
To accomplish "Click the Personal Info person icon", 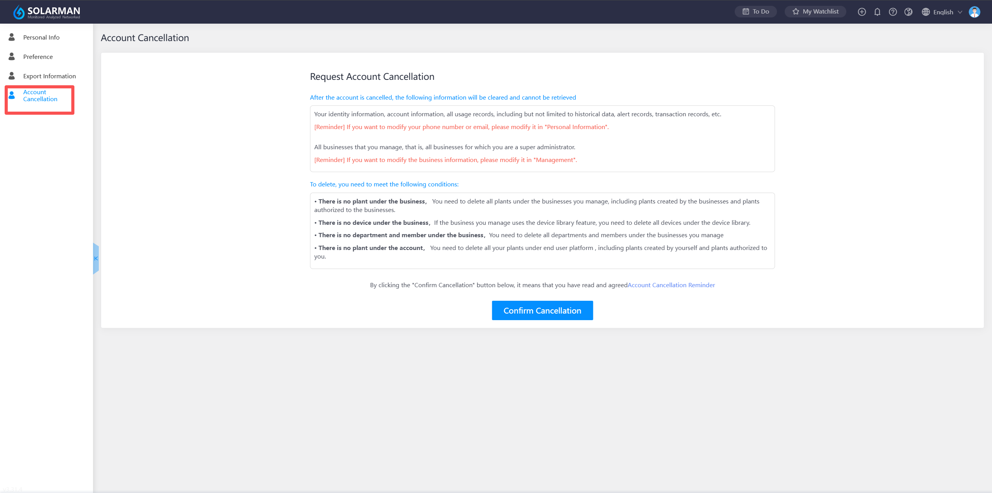I will (x=12, y=37).
